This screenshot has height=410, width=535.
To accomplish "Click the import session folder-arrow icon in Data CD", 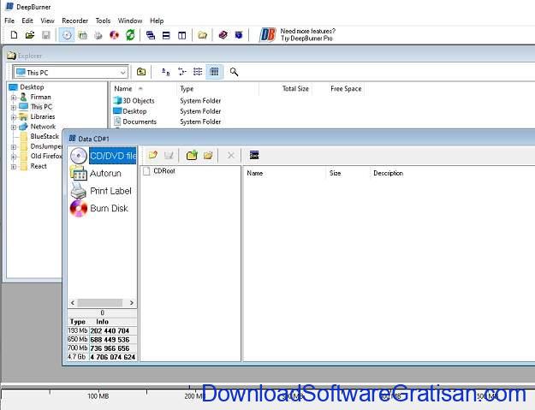I will pos(152,155).
